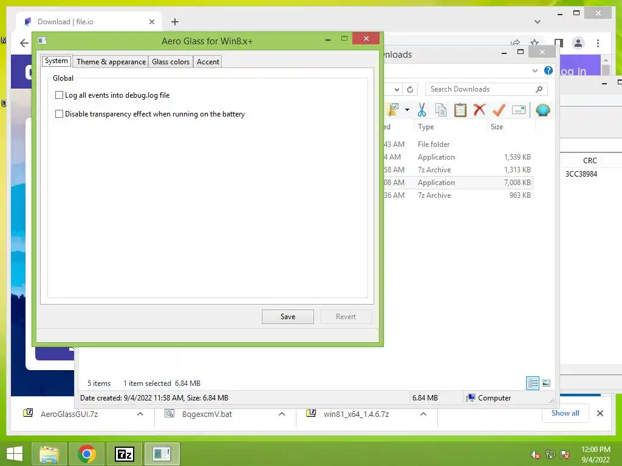Image resolution: width=622 pixels, height=466 pixels.
Task: Expand options chevron for win81_x64_1.4.6.7z download
Action: tap(423, 414)
